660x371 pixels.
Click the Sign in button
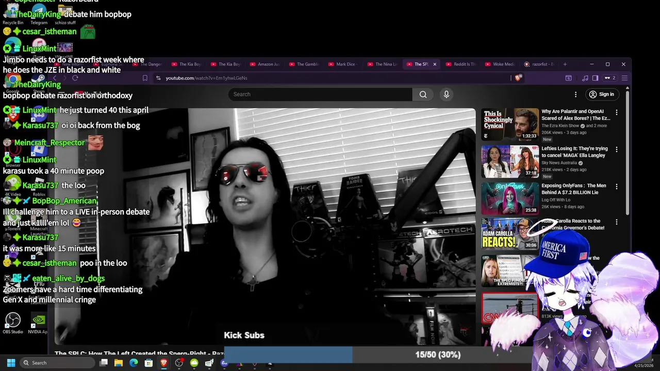(602, 94)
